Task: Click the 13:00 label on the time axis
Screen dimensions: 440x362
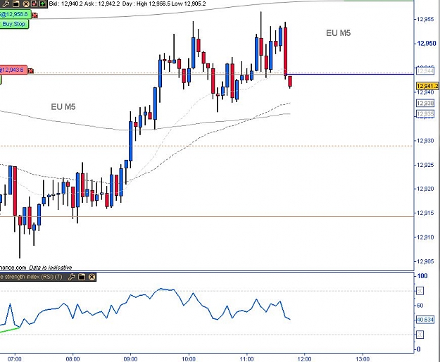Action: (x=363, y=359)
